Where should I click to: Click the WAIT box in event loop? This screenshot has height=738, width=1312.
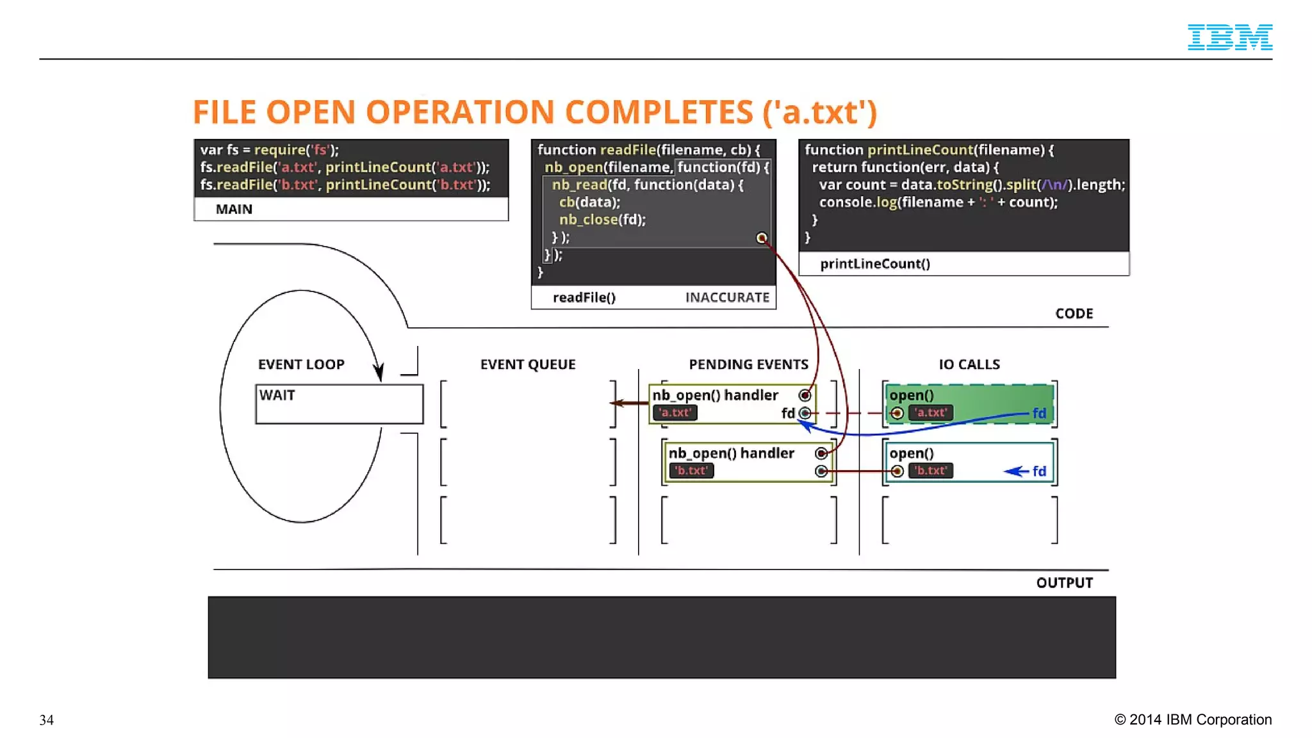340,404
